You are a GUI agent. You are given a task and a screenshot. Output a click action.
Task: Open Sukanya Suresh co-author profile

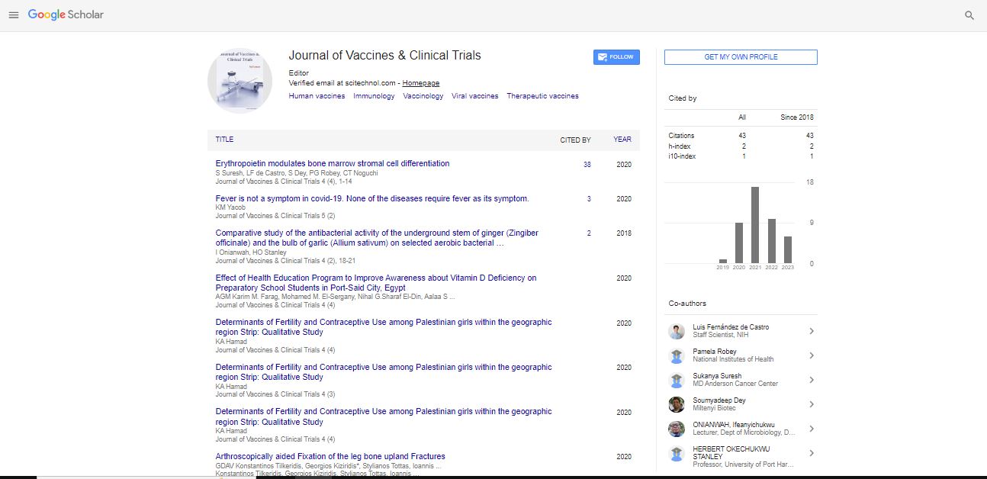pos(717,376)
